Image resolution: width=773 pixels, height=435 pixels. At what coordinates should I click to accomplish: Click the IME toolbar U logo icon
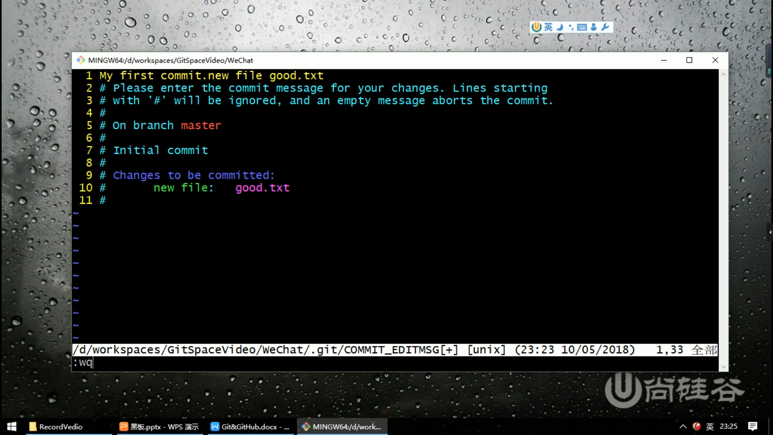point(536,27)
